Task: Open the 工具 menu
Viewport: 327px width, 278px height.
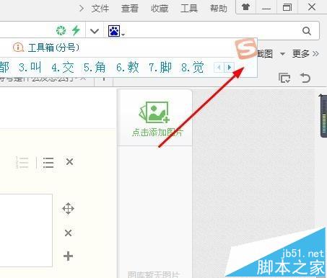Action: [x=189, y=9]
